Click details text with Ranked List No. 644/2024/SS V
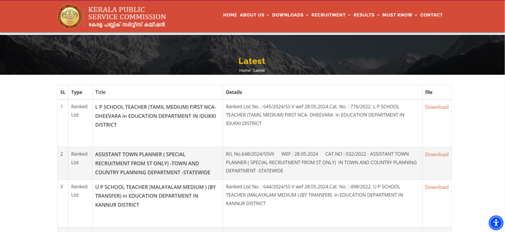Screen dimensions: 505x232 (x=314, y=195)
